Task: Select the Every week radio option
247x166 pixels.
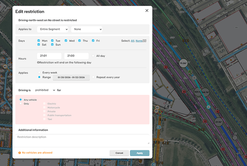Action: (39, 72)
